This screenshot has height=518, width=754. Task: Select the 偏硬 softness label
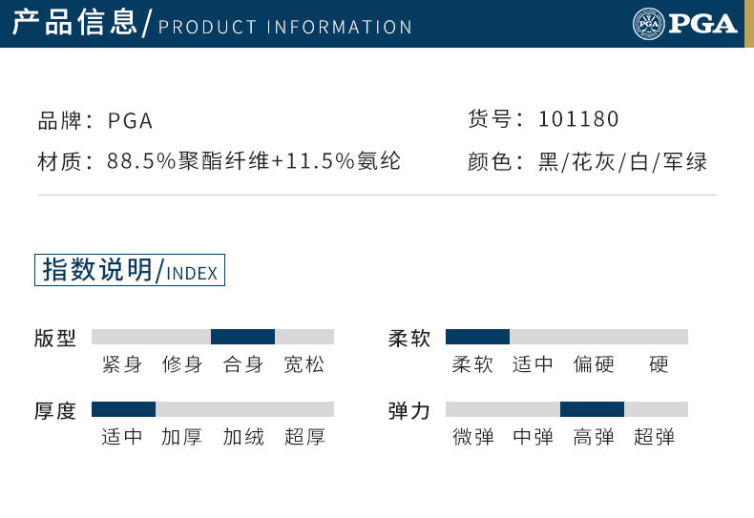[594, 364]
